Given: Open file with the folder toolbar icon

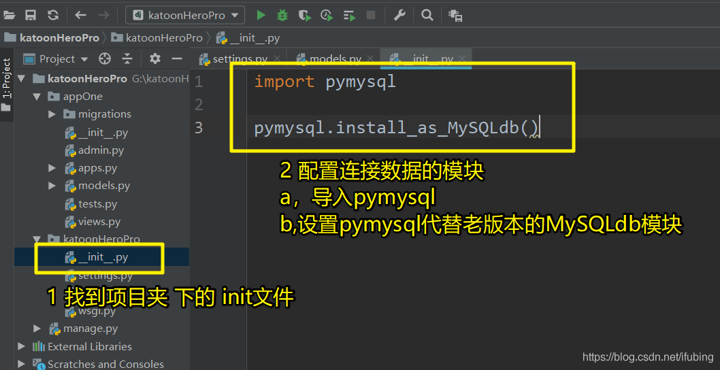Looking at the screenshot, I should (x=9, y=15).
